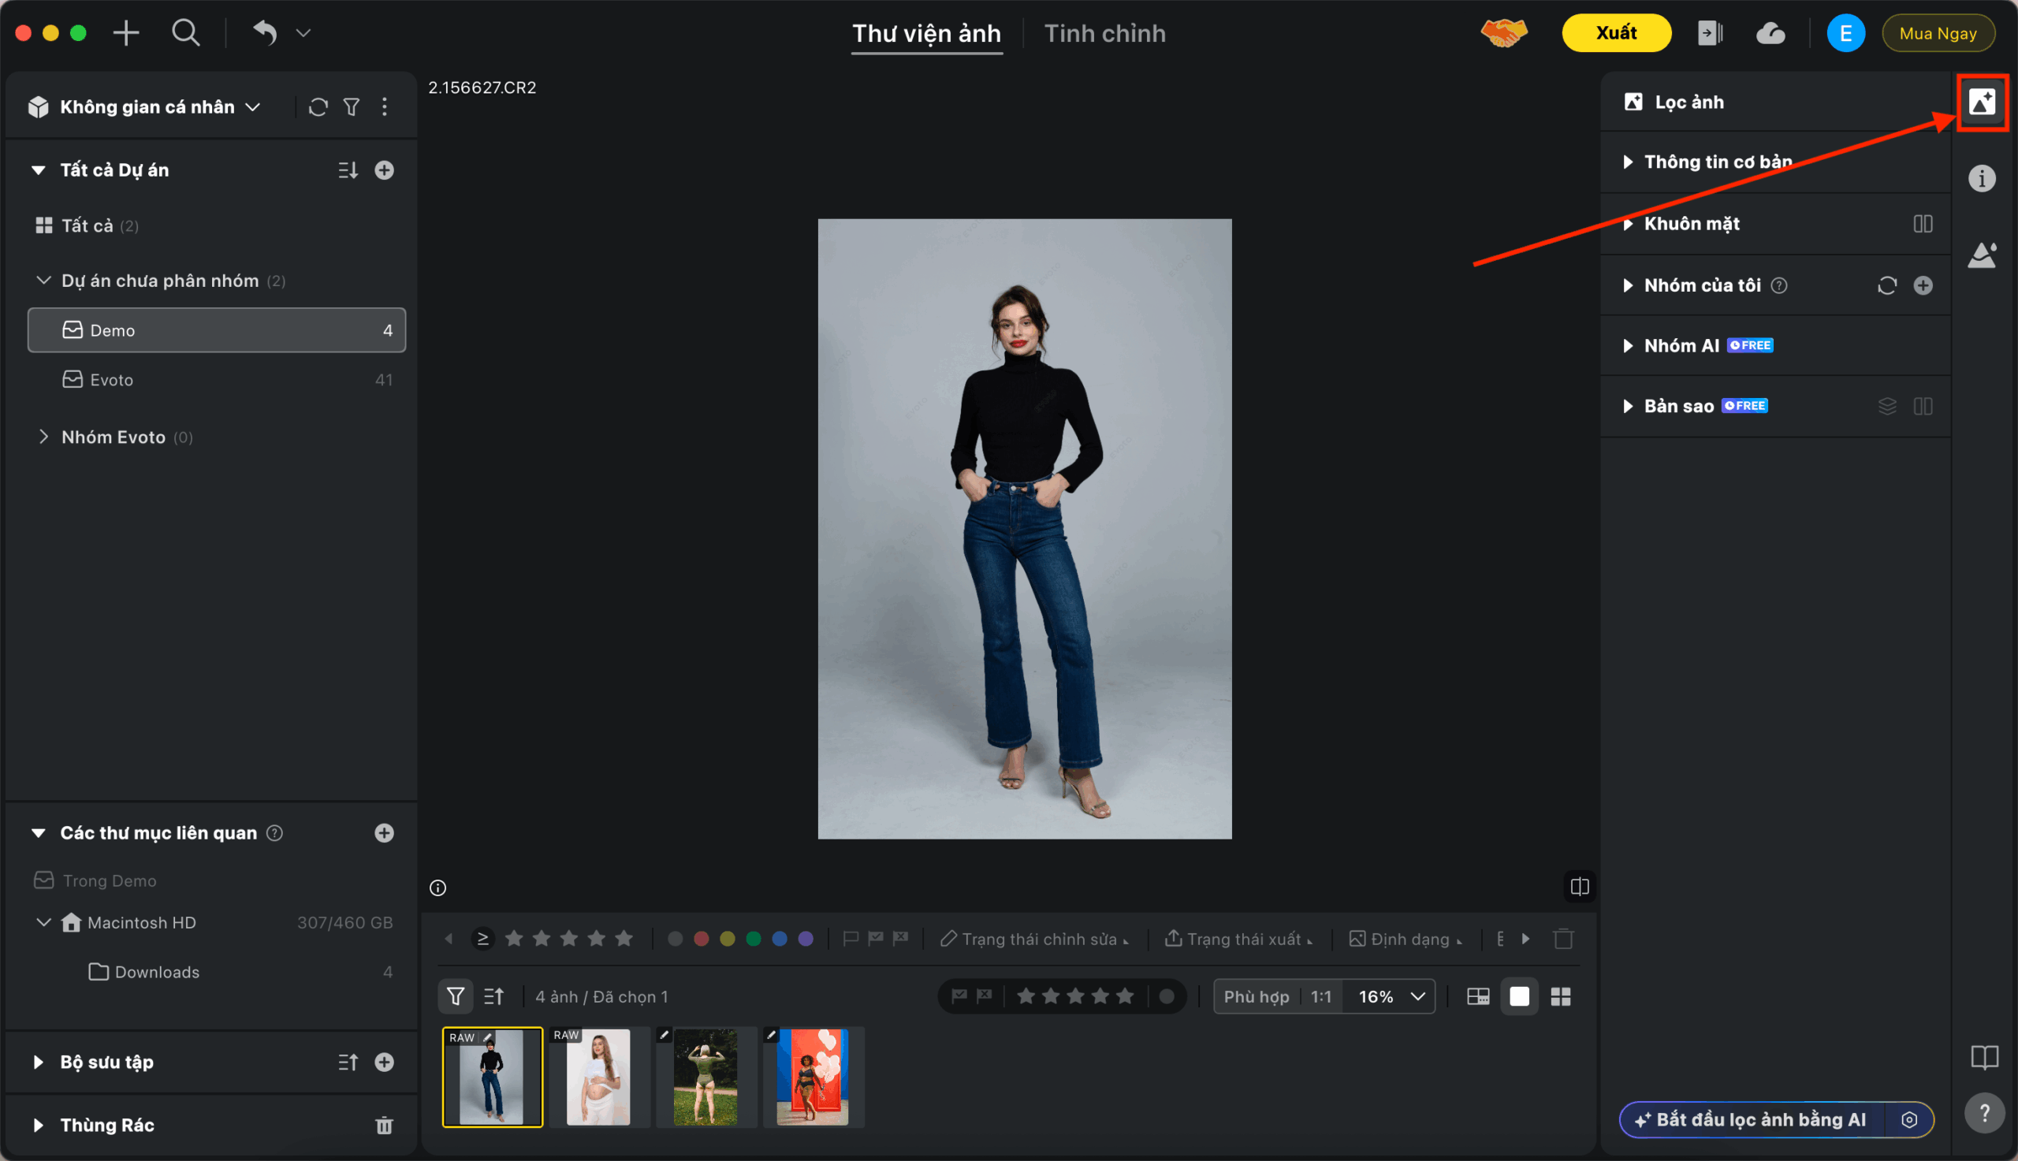The width and height of the screenshot is (2018, 1161).
Task: Open the help question mark button
Action: (x=1984, y=1113)
